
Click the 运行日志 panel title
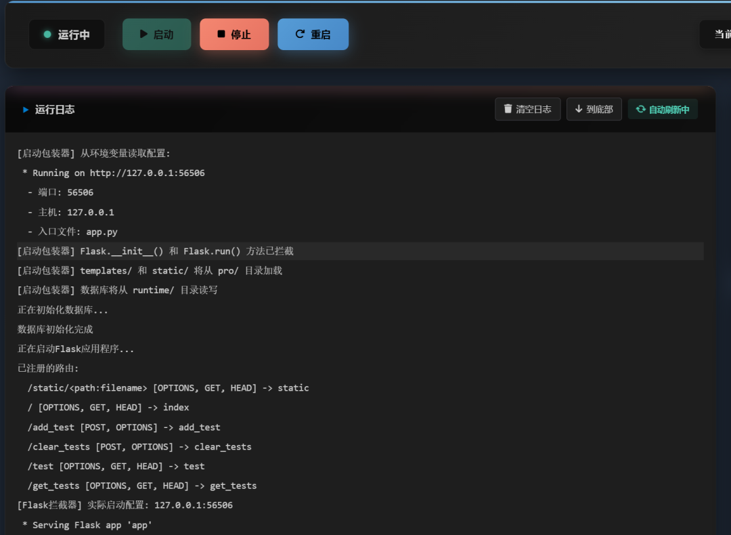55,110
